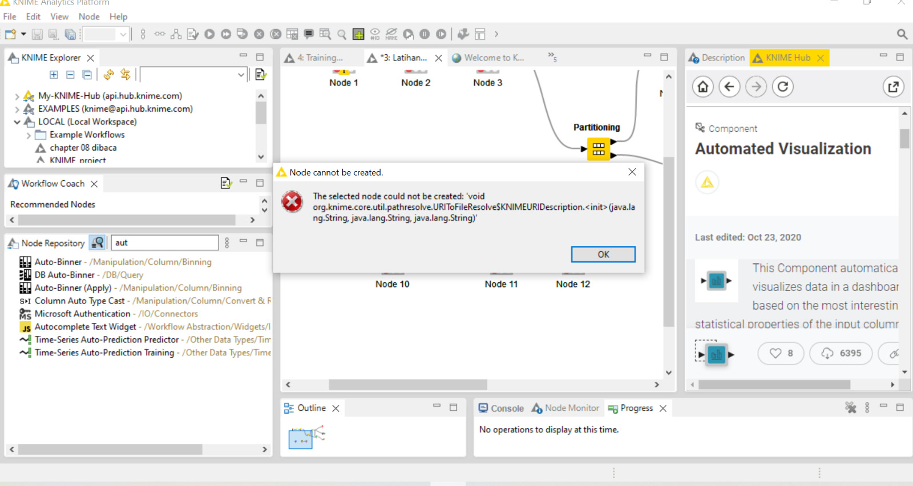Click the download count button 6395
The width and height of the screenshot is (913, 486).
click(841, 353)
